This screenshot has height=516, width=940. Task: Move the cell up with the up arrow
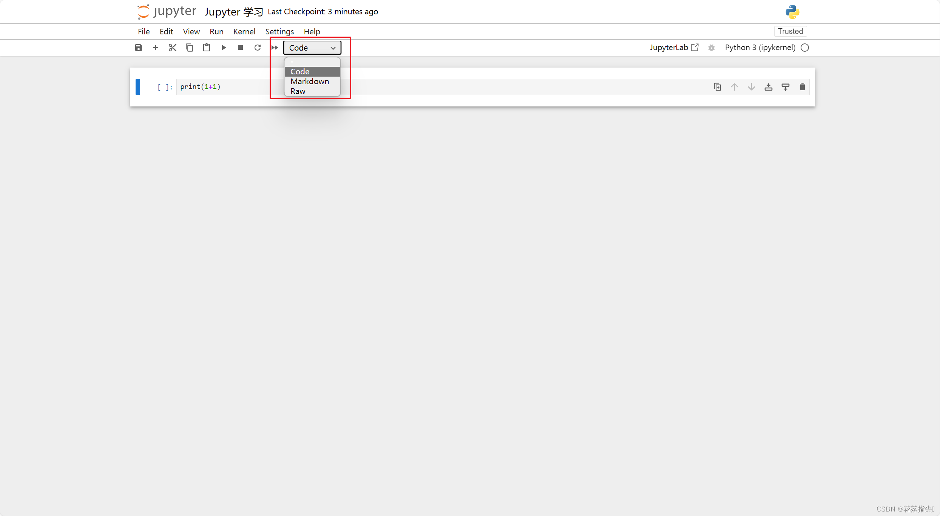[x=735, y=87]
